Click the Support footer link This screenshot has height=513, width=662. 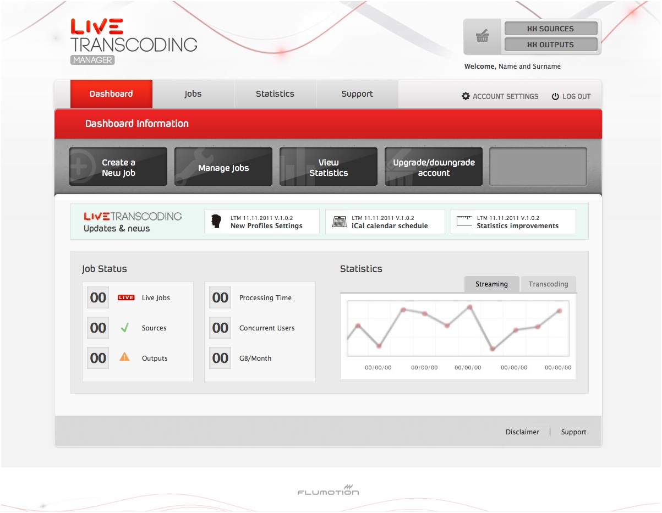point(574,432)
